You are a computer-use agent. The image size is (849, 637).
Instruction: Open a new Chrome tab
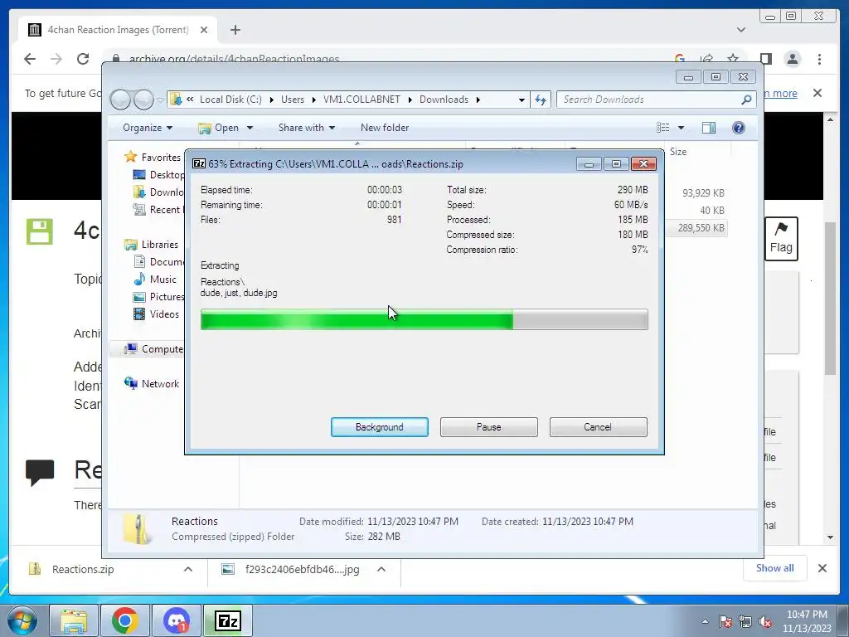click(x=235, y=30)
